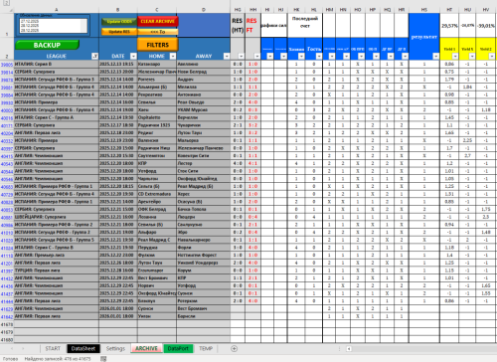Switch to the DataSheet tab
497x362 pixels.
point(83,348)
